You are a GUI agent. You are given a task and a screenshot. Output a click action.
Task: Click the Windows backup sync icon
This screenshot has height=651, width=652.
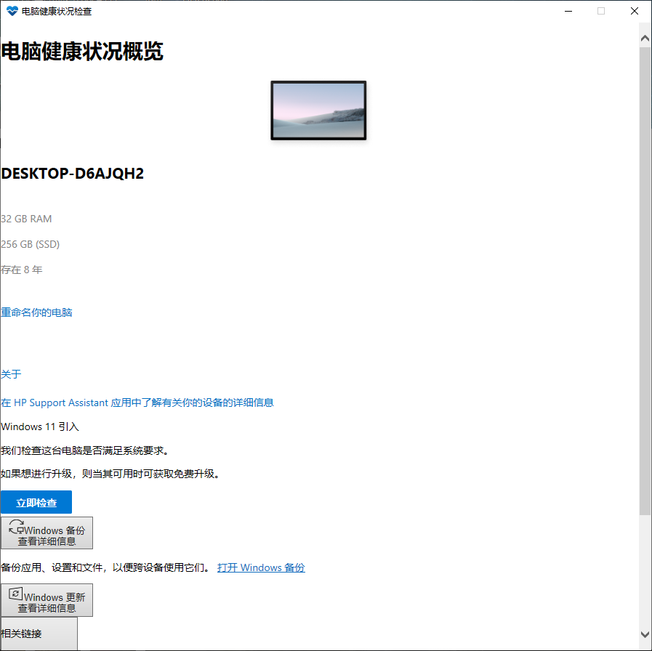click(x=17, y=527)
